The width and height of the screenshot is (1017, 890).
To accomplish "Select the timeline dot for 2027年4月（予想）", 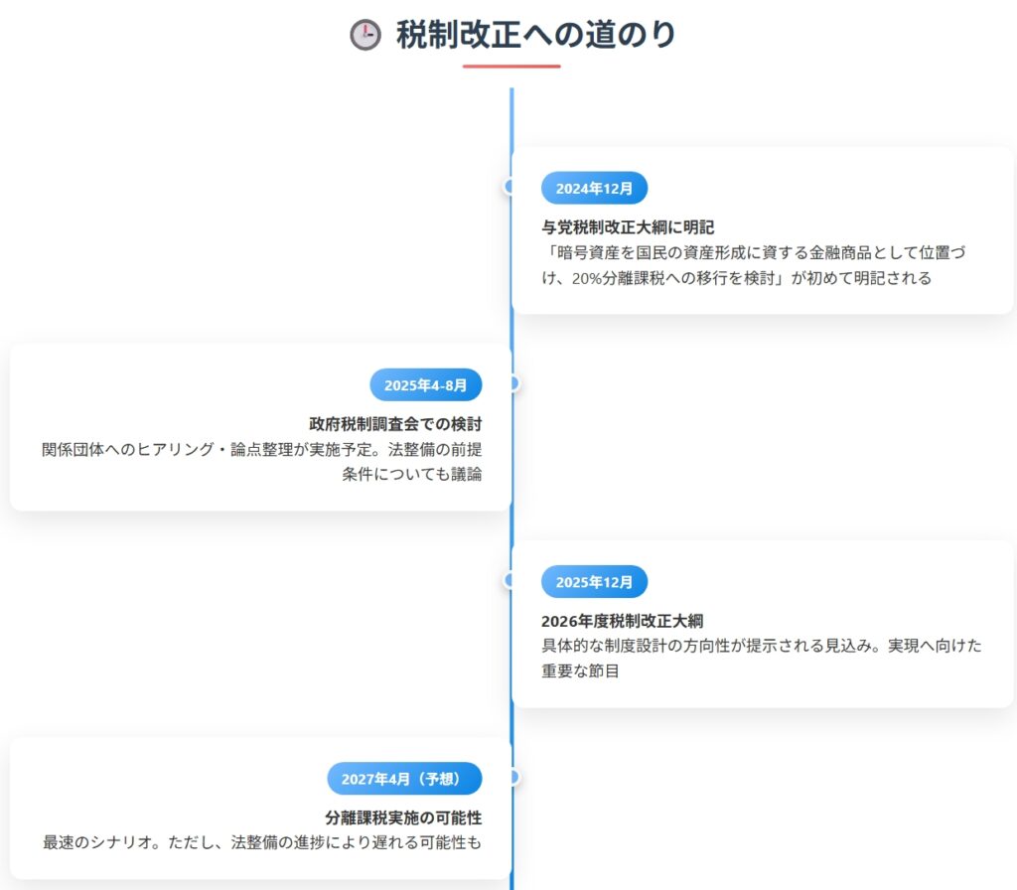I will point(512,778).
